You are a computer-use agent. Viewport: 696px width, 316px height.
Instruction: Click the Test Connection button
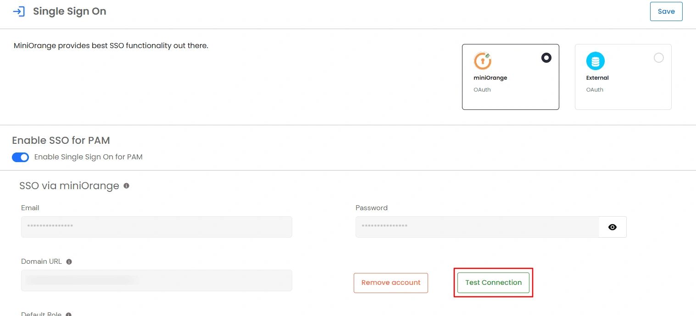pyautogui.click(x=493, y=283)
